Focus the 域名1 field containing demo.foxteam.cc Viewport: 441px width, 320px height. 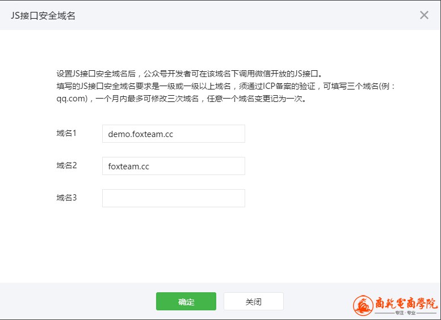tap(173, 134)
